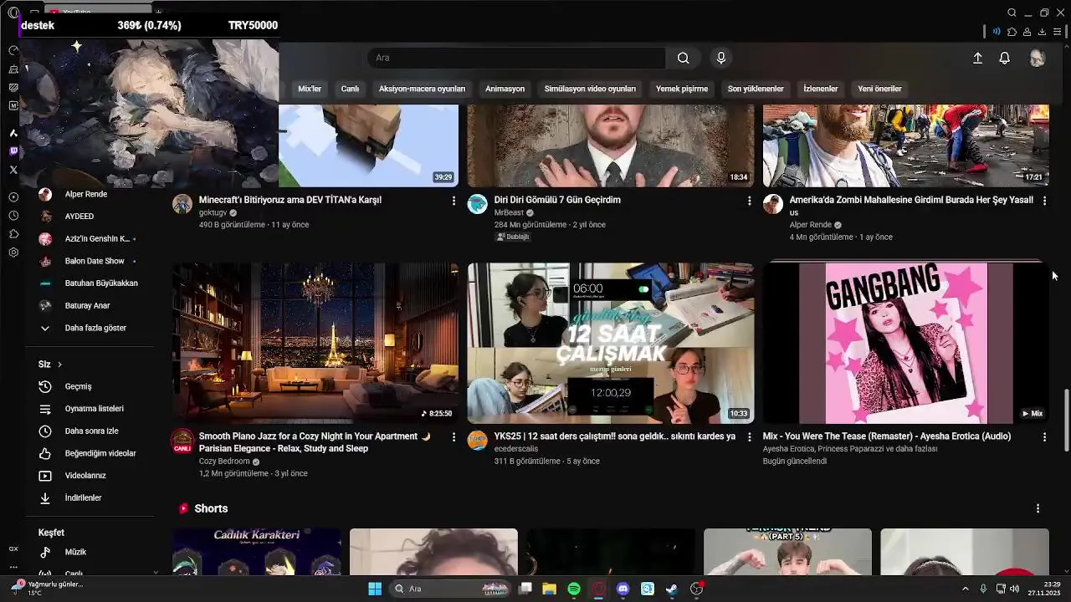The image size is (1071, 602).
Task: Open more options for Minecraft video
Action: tap(454, 201)
